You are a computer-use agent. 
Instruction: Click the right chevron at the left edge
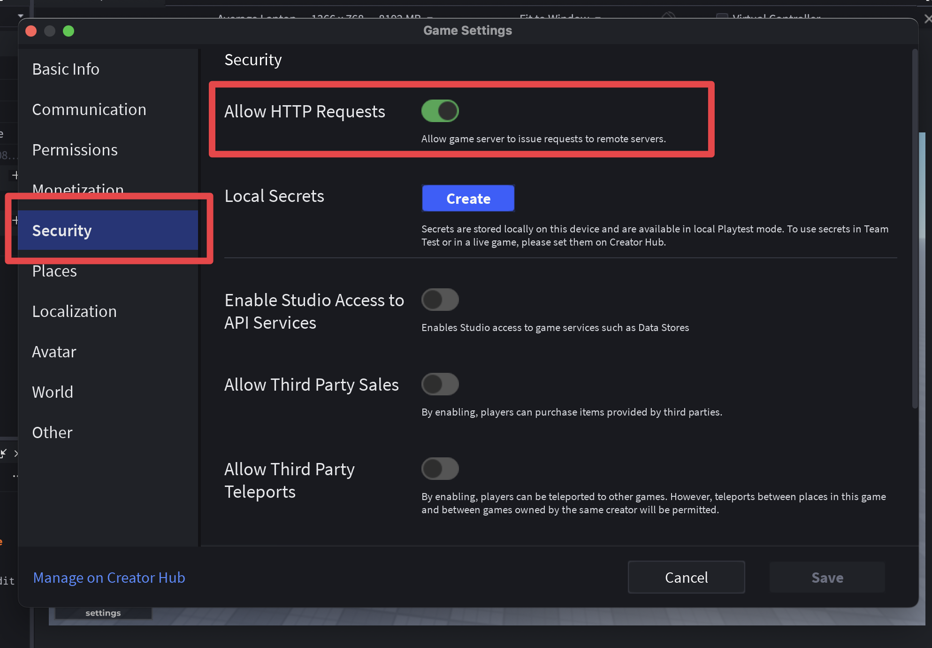coord(16,453)
